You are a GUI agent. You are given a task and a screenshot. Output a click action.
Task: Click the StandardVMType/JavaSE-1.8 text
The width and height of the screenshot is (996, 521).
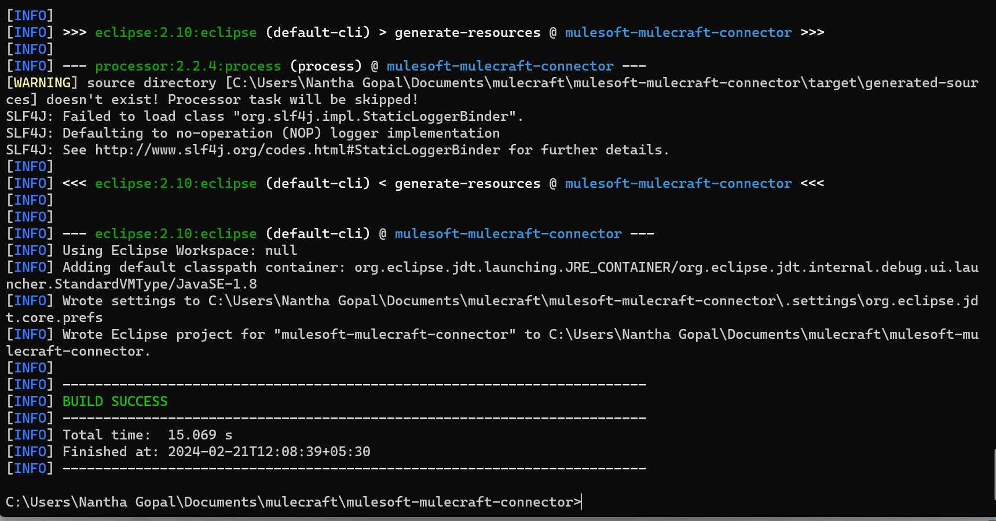(156, 284)
